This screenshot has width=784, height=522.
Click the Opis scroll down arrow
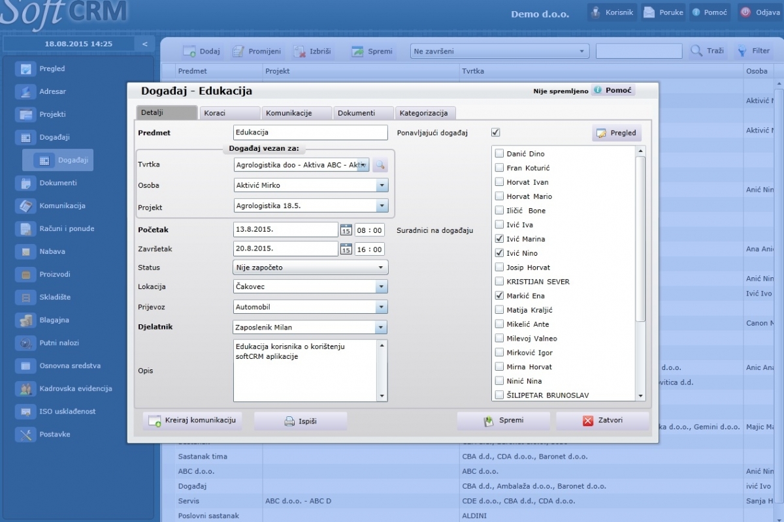383,396
